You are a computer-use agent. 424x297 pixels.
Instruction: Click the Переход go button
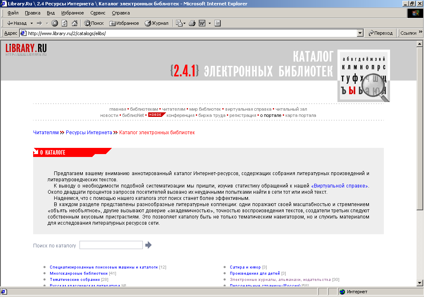click(x=381, y=33)
